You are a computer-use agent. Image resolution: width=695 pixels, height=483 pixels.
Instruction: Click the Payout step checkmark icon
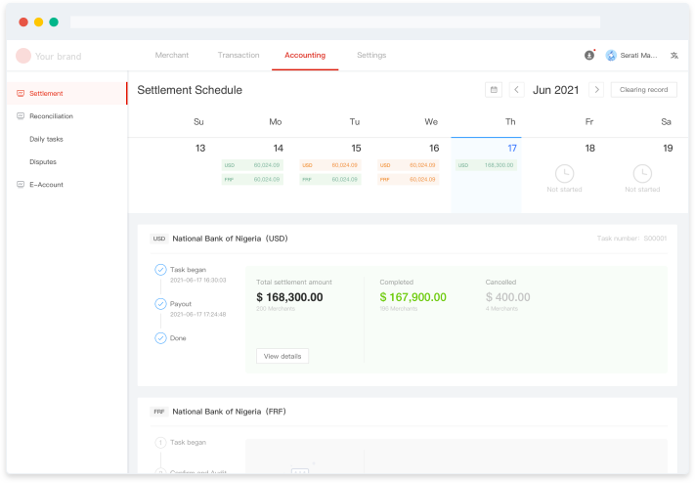pos(160,304)
